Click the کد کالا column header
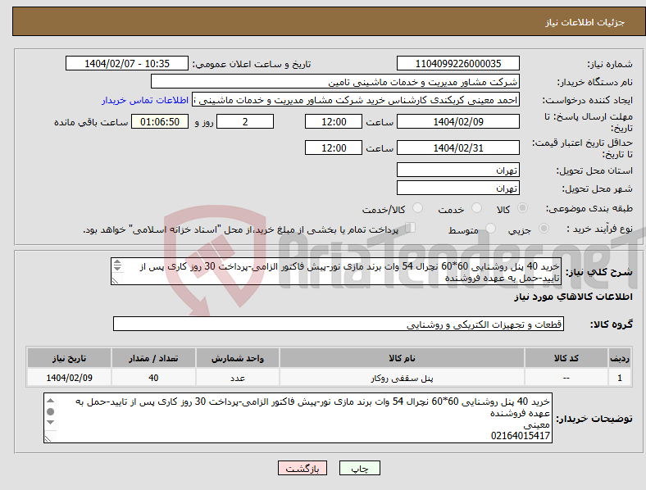 coord(566,358)
